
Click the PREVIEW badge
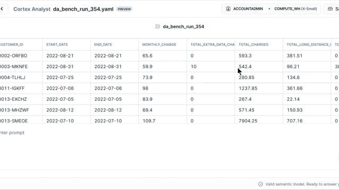(x=124, y=9)
